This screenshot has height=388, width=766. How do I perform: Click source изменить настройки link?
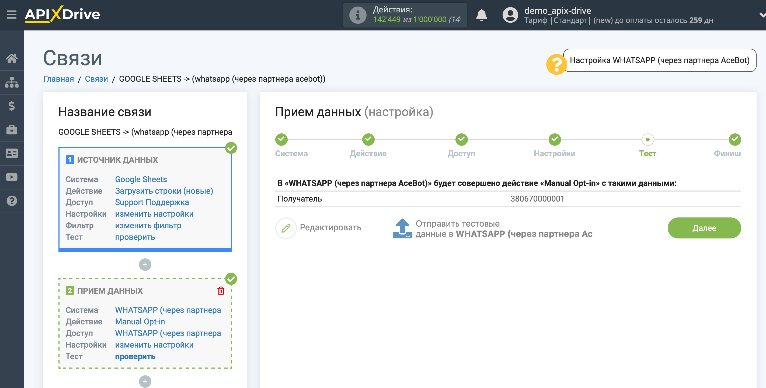[x=154, y=214]
